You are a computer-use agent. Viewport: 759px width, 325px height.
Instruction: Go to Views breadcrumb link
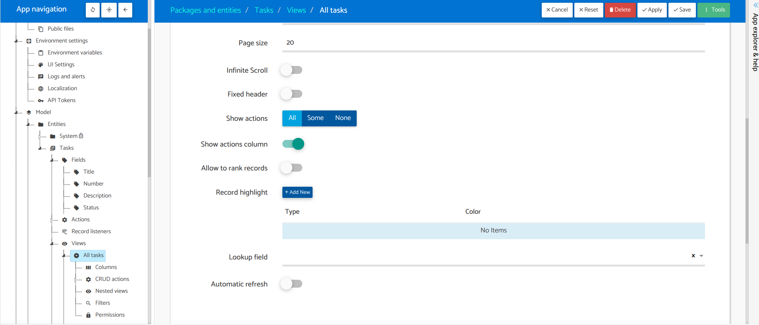(296, 10)
